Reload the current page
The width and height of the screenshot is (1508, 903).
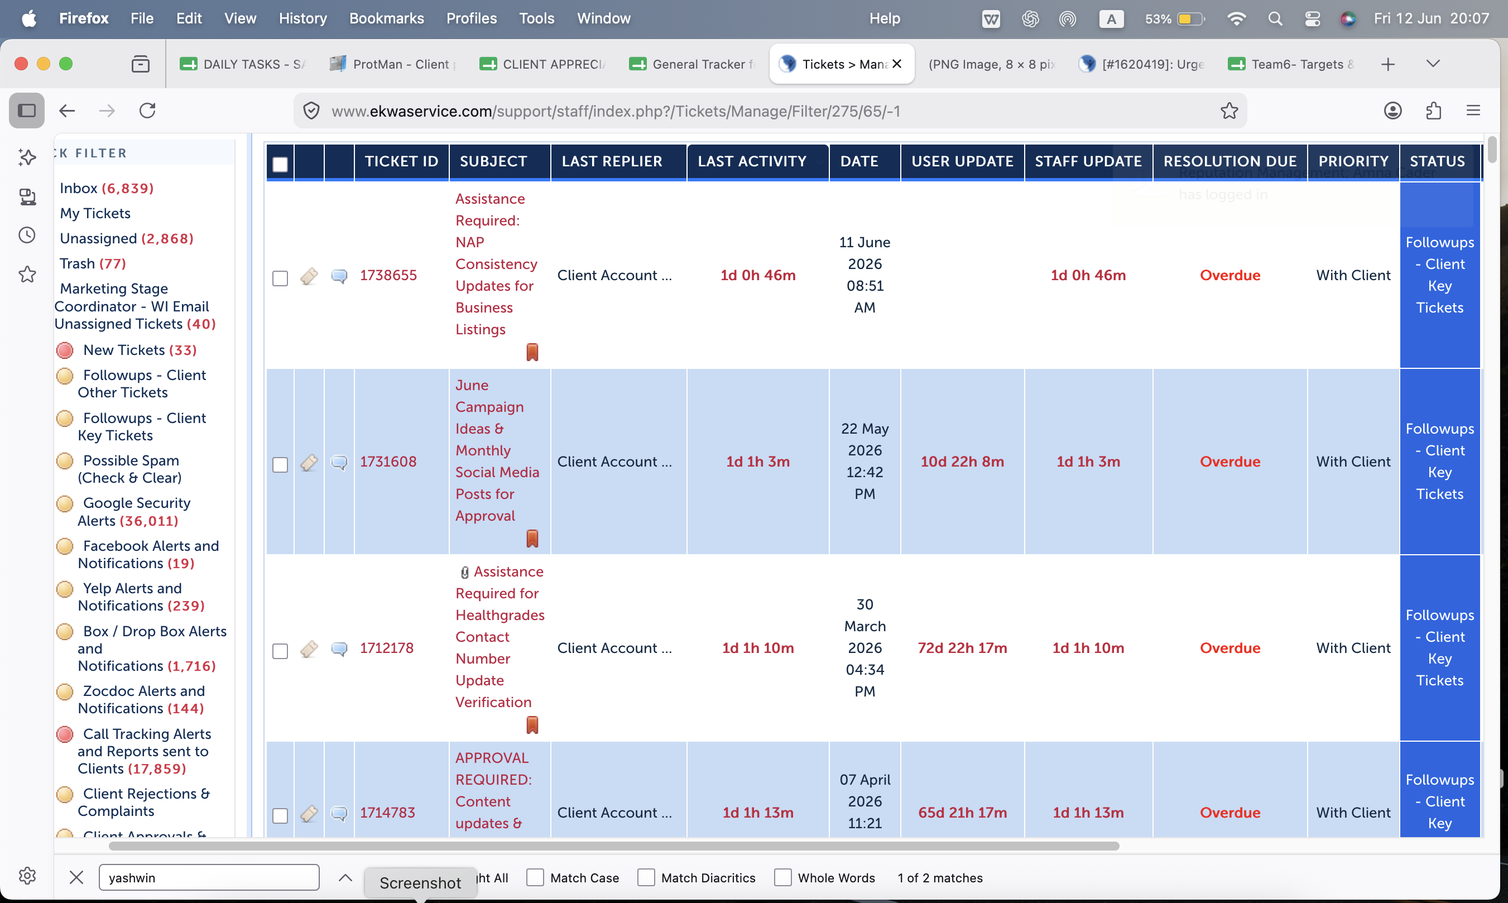(x=147, y=111)
